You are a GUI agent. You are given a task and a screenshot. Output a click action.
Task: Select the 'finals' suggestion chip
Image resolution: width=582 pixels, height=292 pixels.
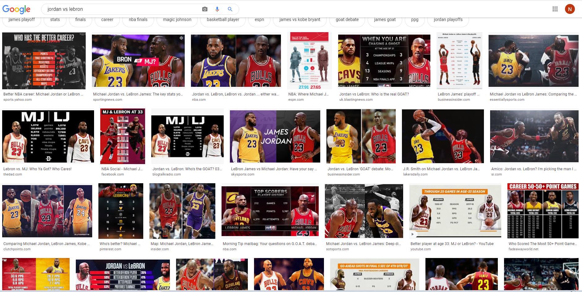point(80,20)
